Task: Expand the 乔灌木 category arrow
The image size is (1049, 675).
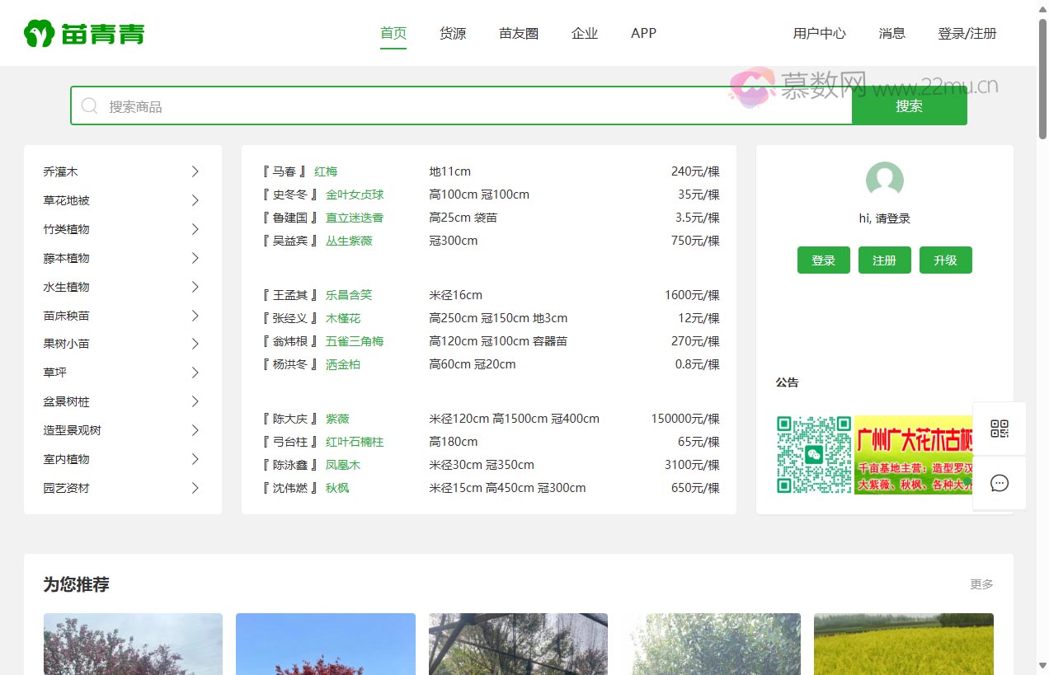Action: point(195,171)
